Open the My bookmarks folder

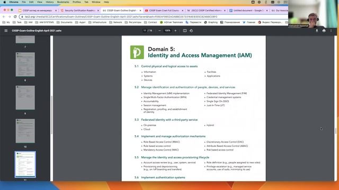click(6, 22)
